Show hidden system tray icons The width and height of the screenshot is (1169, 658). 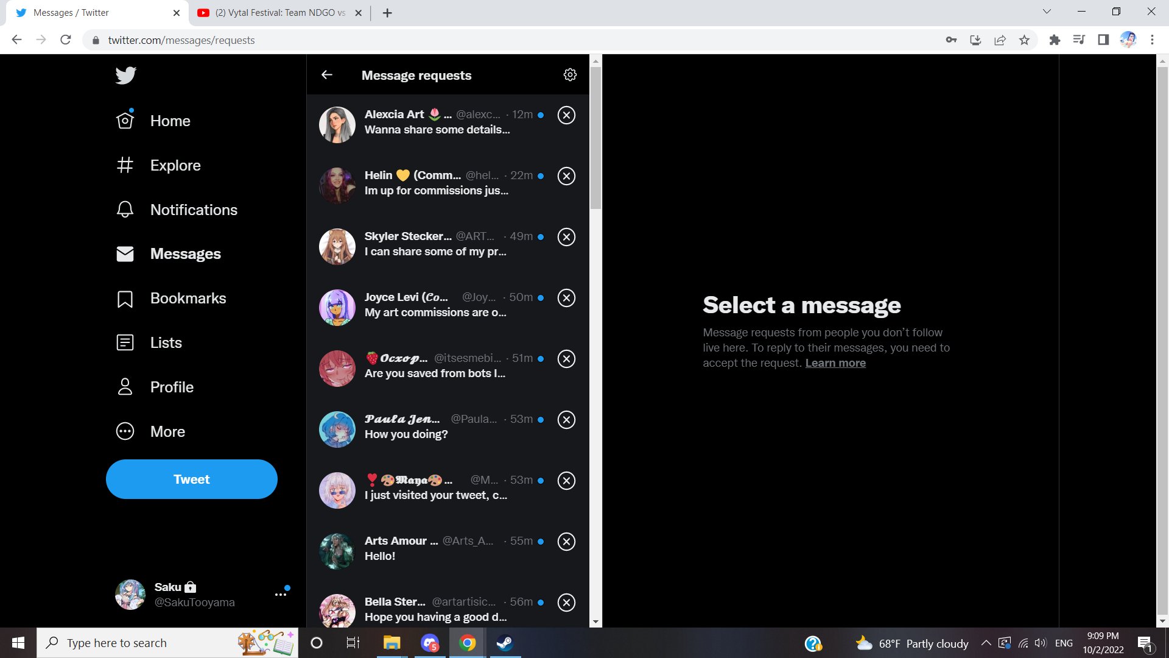tap(986, 643)
